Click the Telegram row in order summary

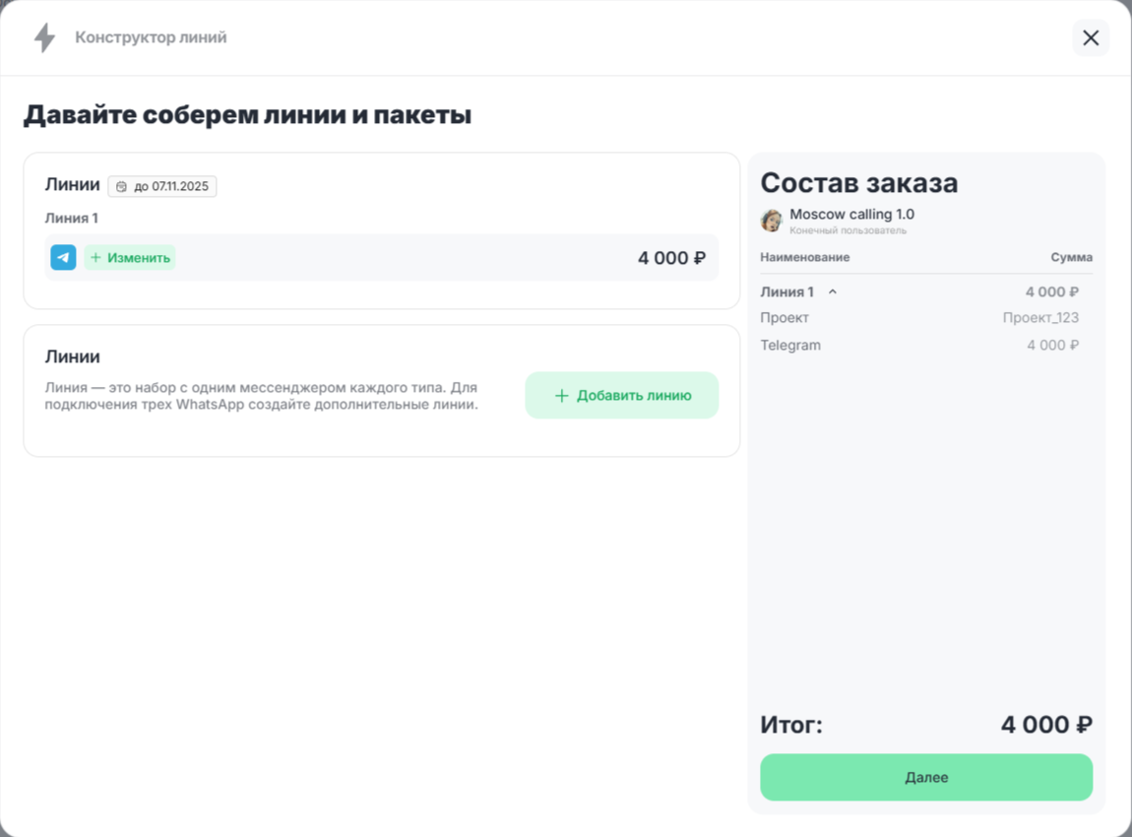tap(790, 346)
